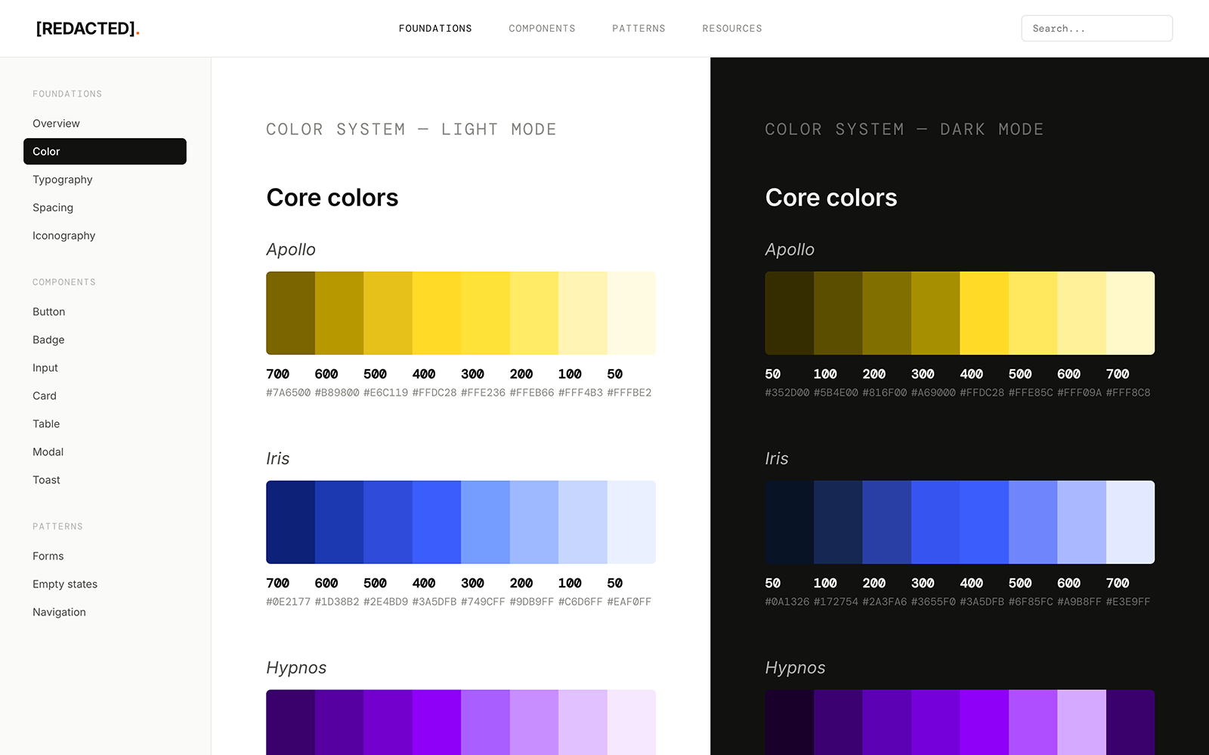Click light mode Iris 50 swatch #EAF0FF

coord(632,522)
